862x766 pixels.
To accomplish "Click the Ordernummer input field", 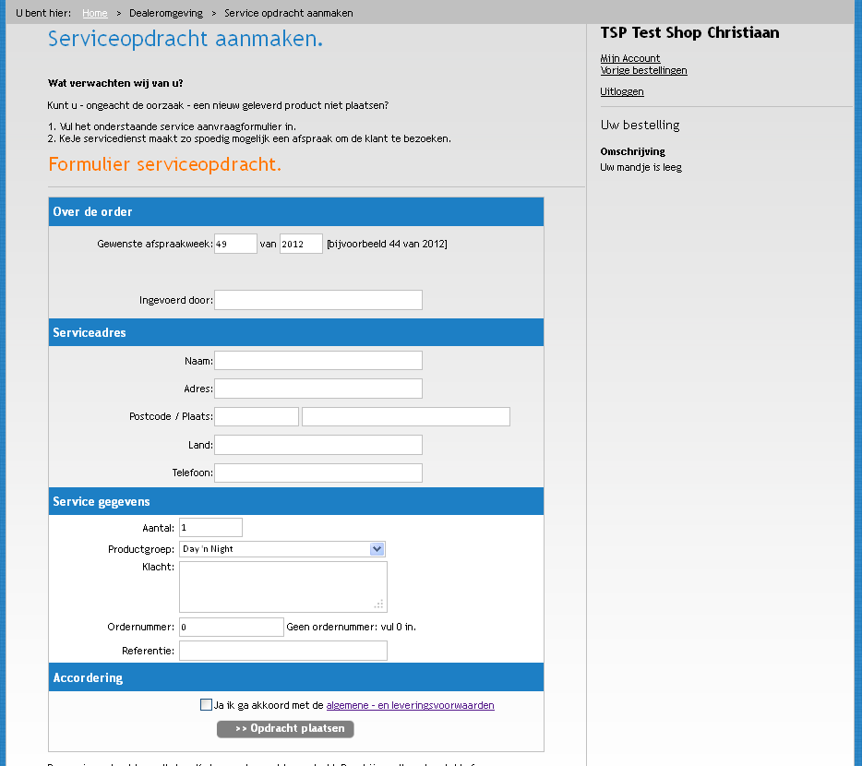I will pos(231,628).
